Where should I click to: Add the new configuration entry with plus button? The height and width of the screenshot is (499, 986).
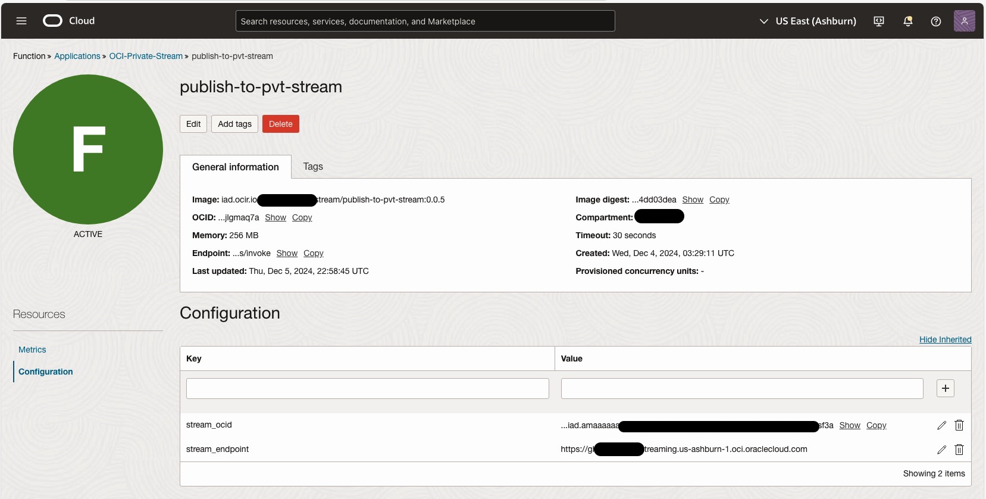pyautogui.click(x=946, y=388)
